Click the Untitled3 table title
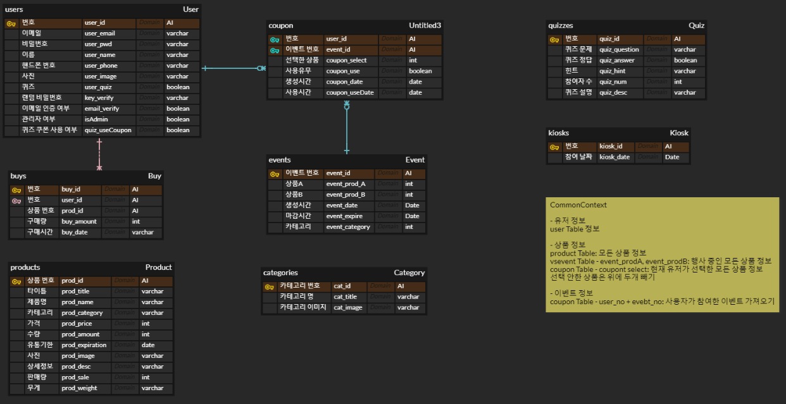786x404 pixels. coord(427,25)
